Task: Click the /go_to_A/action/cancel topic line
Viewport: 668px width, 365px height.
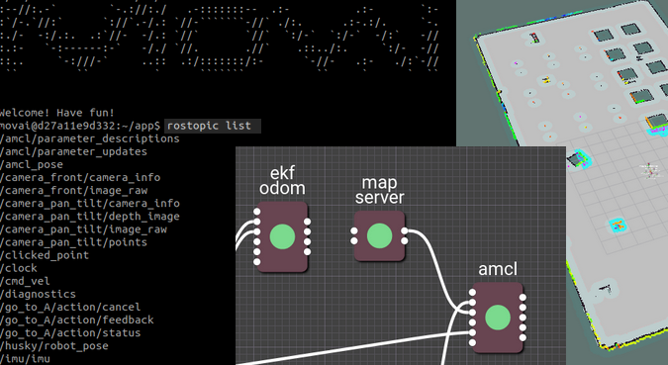Action: pyautogui.click(x=70, y=307)
